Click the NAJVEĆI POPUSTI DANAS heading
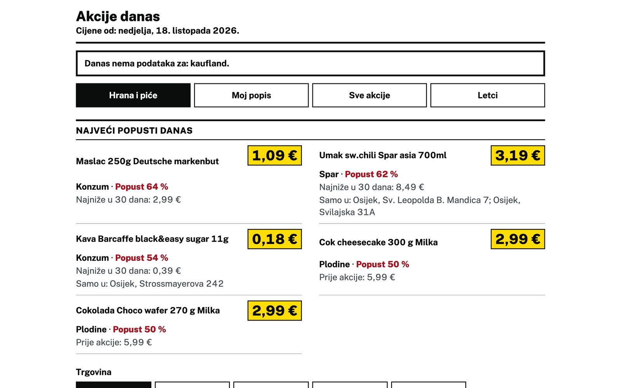This screenshot has height=388, width=621. [134, 131]
